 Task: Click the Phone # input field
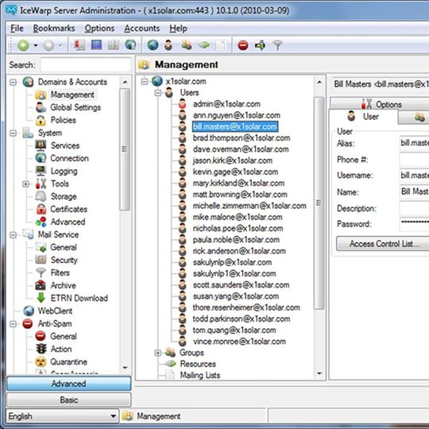pyautogui.click(x=414, y=160)
